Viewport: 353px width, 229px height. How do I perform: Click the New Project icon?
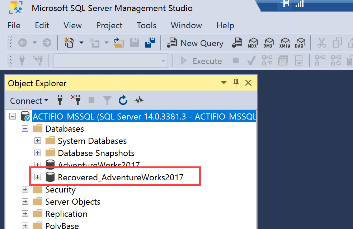point(69,43)
